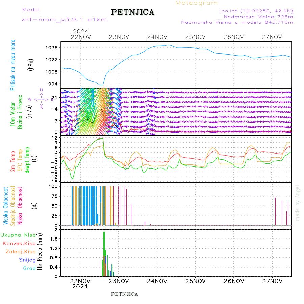Image resolution: width=304 pixels, height=304 pixels.
Task: Click the blue 'Visoka Oblacnost' legend label
Action: pyautogui.click(x=6, y=206)
